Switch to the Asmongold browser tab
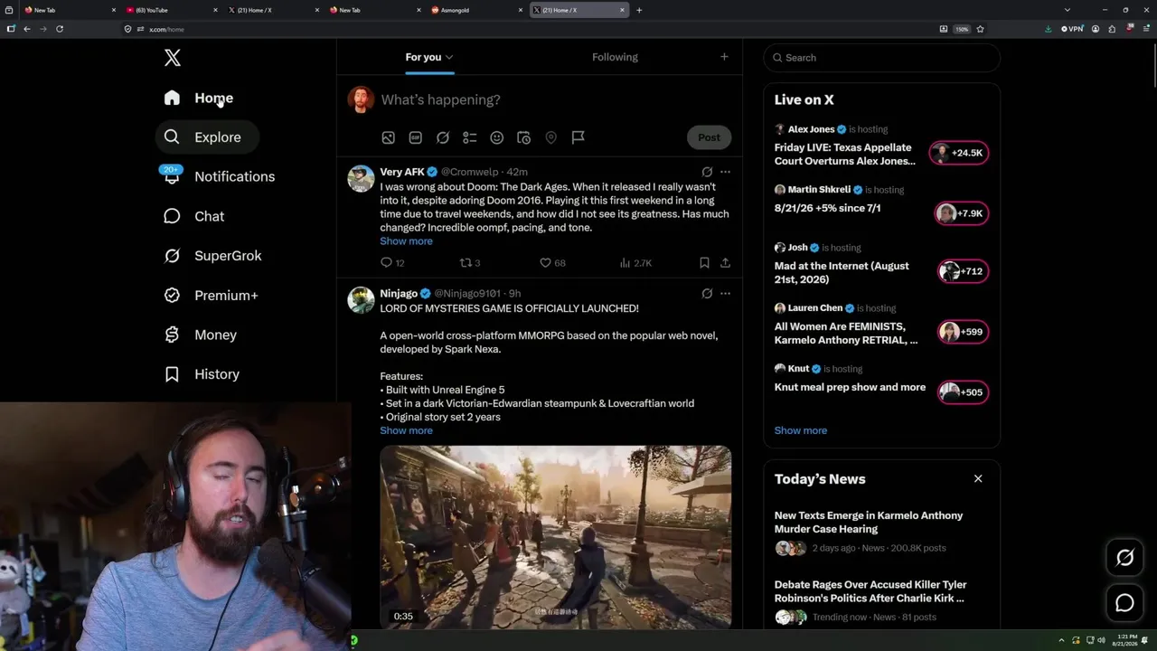Viewport: 1157px width, 651px height. point(475,10)
